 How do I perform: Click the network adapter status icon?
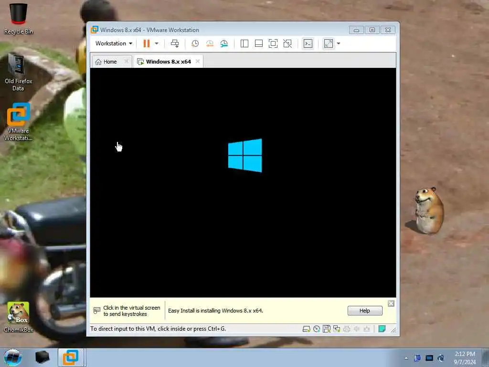point(337,329)
